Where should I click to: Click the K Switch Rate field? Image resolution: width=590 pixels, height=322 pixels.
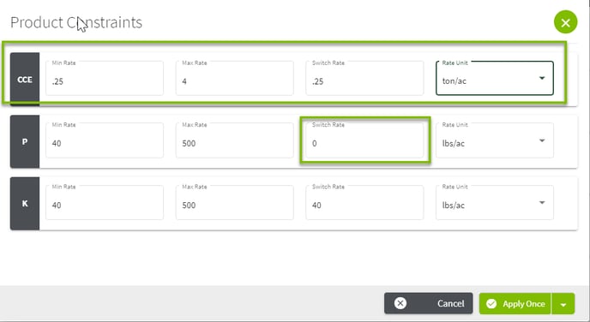364,202
